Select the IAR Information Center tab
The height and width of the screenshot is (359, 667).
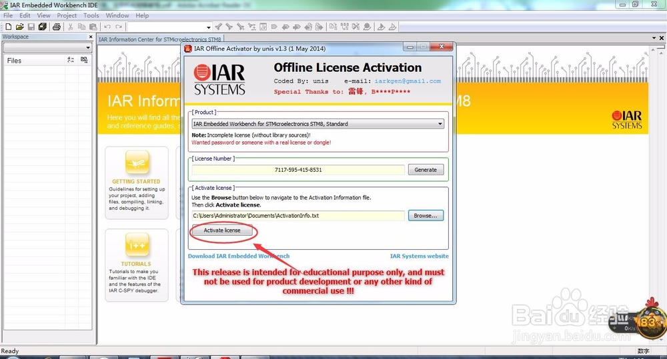tap(160, 39)
